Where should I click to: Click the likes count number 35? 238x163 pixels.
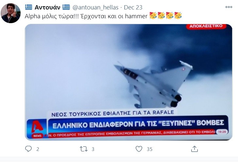point(149,149)
